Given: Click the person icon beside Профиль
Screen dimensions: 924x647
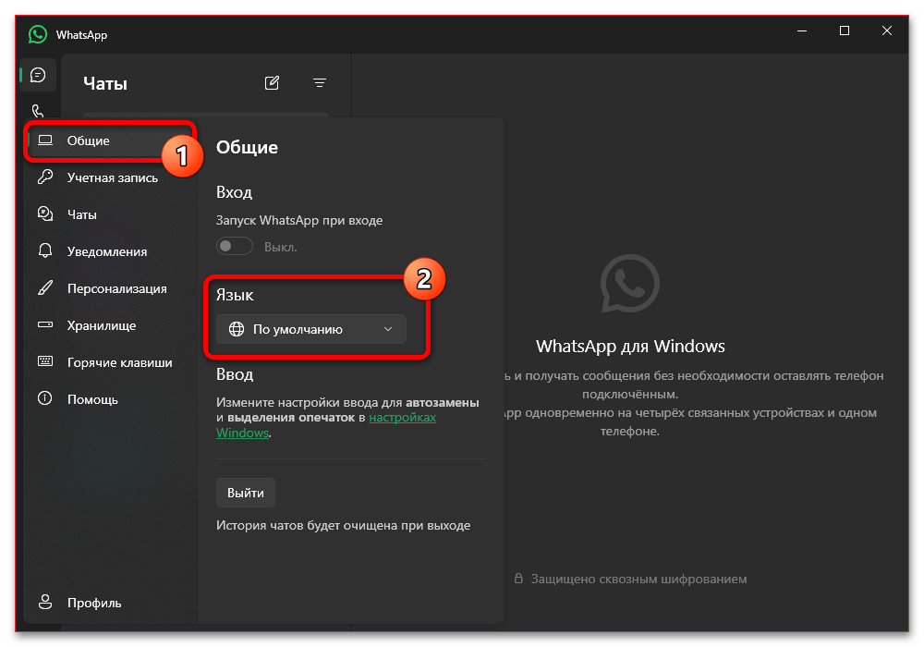Looking at the screenshot, I should pyautogui.click(x=45, y=602).
